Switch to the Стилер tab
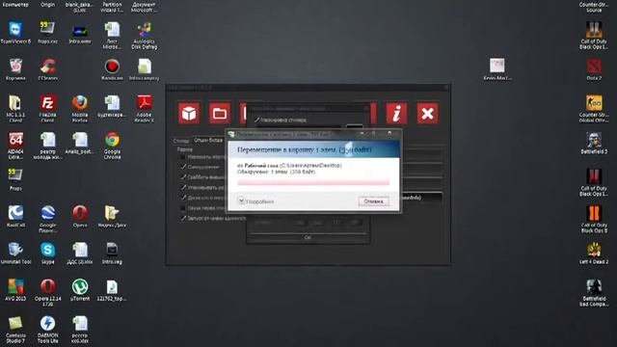 (x=181, y=141)
